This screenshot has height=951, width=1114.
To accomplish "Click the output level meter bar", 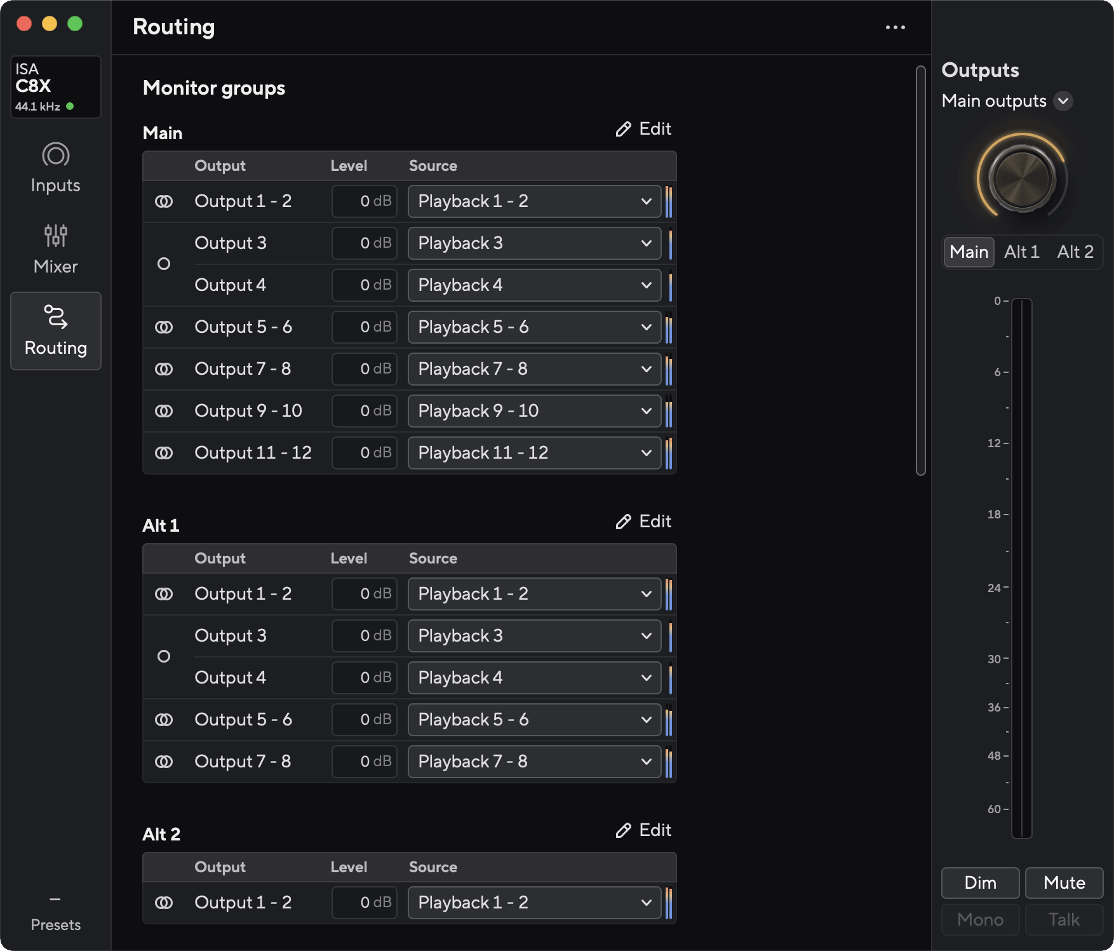I will [x=1021, y=569].
